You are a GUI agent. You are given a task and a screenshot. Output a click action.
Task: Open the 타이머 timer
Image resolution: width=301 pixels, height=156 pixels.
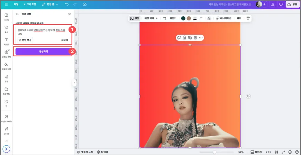click(x=102, y=152)
